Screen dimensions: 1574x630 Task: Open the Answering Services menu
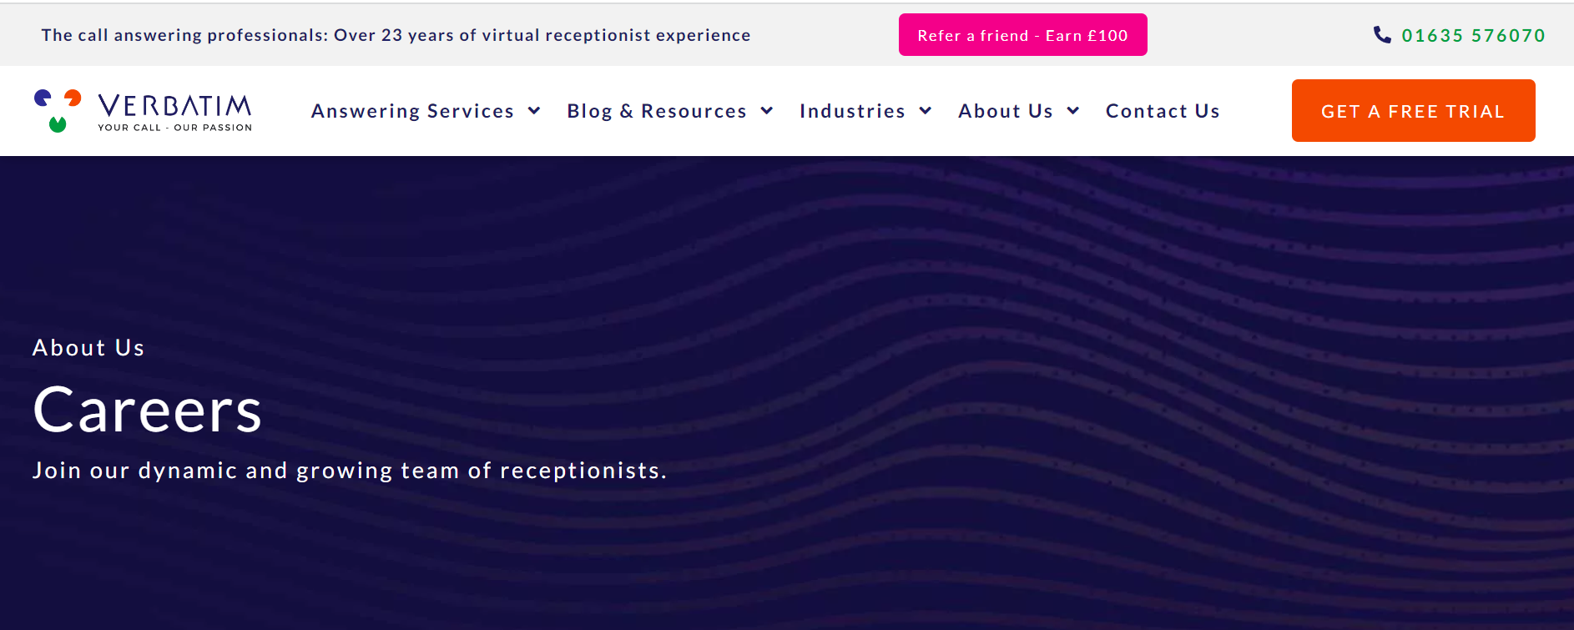pyautogui.click(x=412, y=111)
